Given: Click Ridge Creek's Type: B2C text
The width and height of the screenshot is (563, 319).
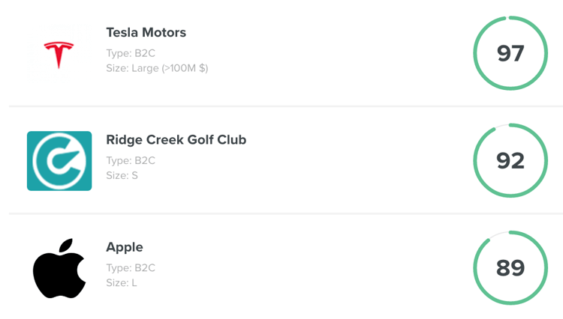Looking at the screenshot, I should [x=131, y=160].
